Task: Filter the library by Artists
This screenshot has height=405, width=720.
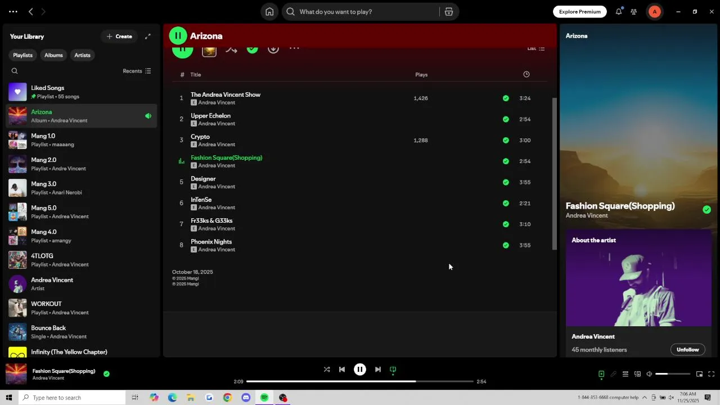Action: coord(82,55)
